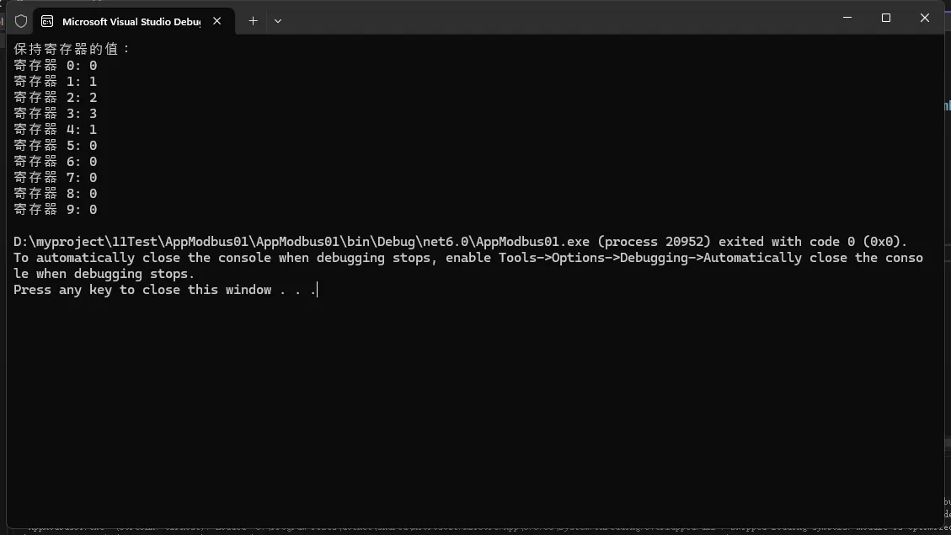Click the line '寄存器 6: 0'
The image size is (951, 535).
[56, 162]
